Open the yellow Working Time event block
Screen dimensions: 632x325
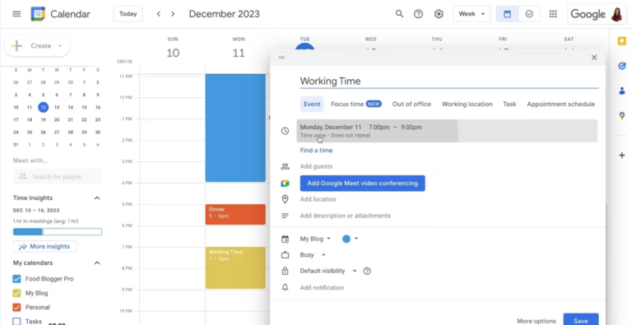click(235, 267)
